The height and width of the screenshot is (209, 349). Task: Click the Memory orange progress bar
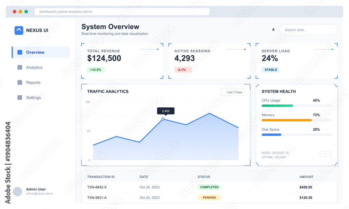(287, 120)
